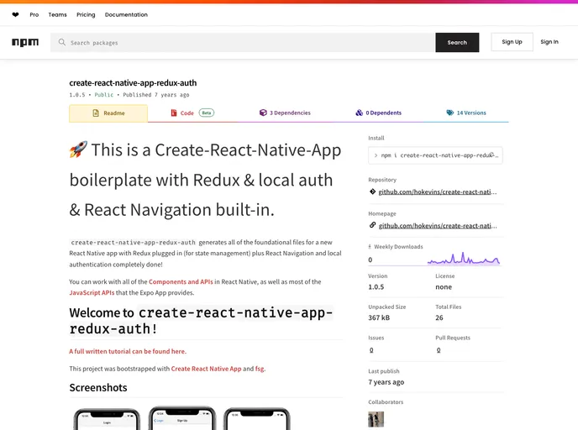Click the Readme file icon
The width and height of the screenshot is (578, 430).
tap(96, 113)
